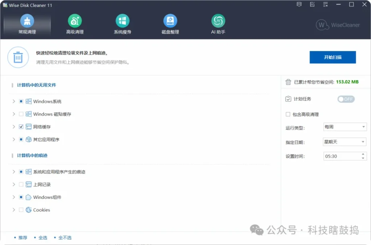
Task: Click the saved space trash icon
Action: (x=288, y=82)
